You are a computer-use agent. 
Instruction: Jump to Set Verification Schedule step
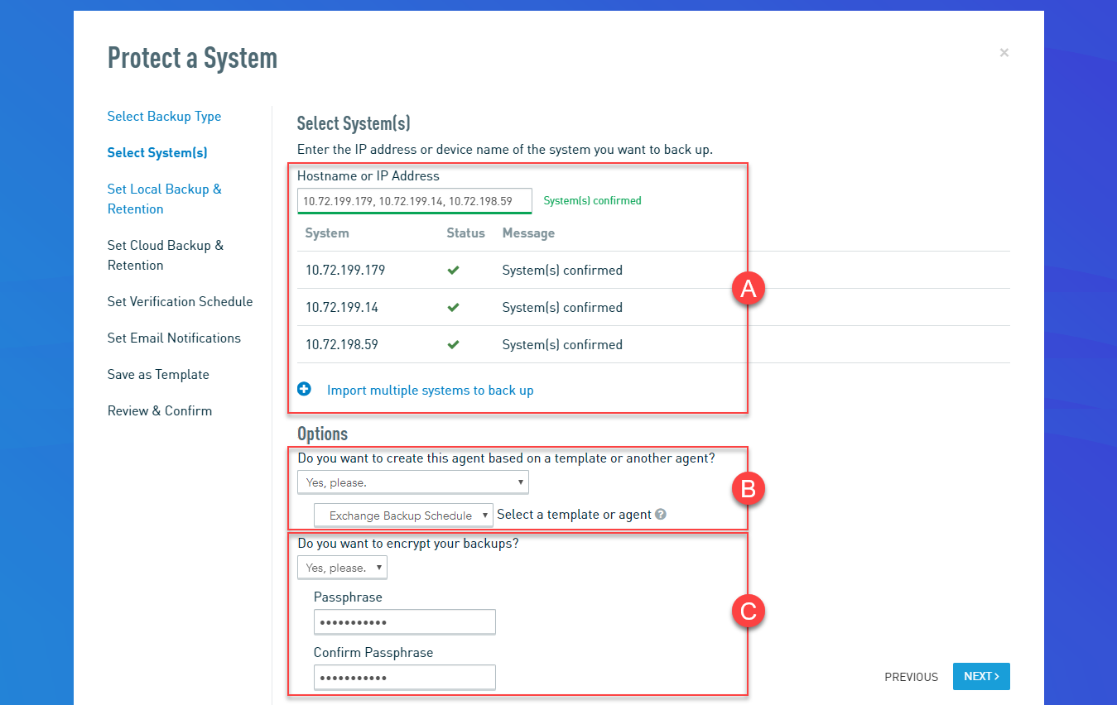[x=180, y=302]
